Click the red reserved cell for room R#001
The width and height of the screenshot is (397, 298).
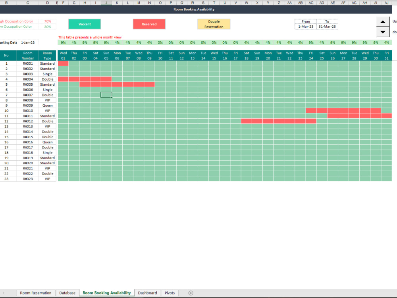(x=63, y=63)
